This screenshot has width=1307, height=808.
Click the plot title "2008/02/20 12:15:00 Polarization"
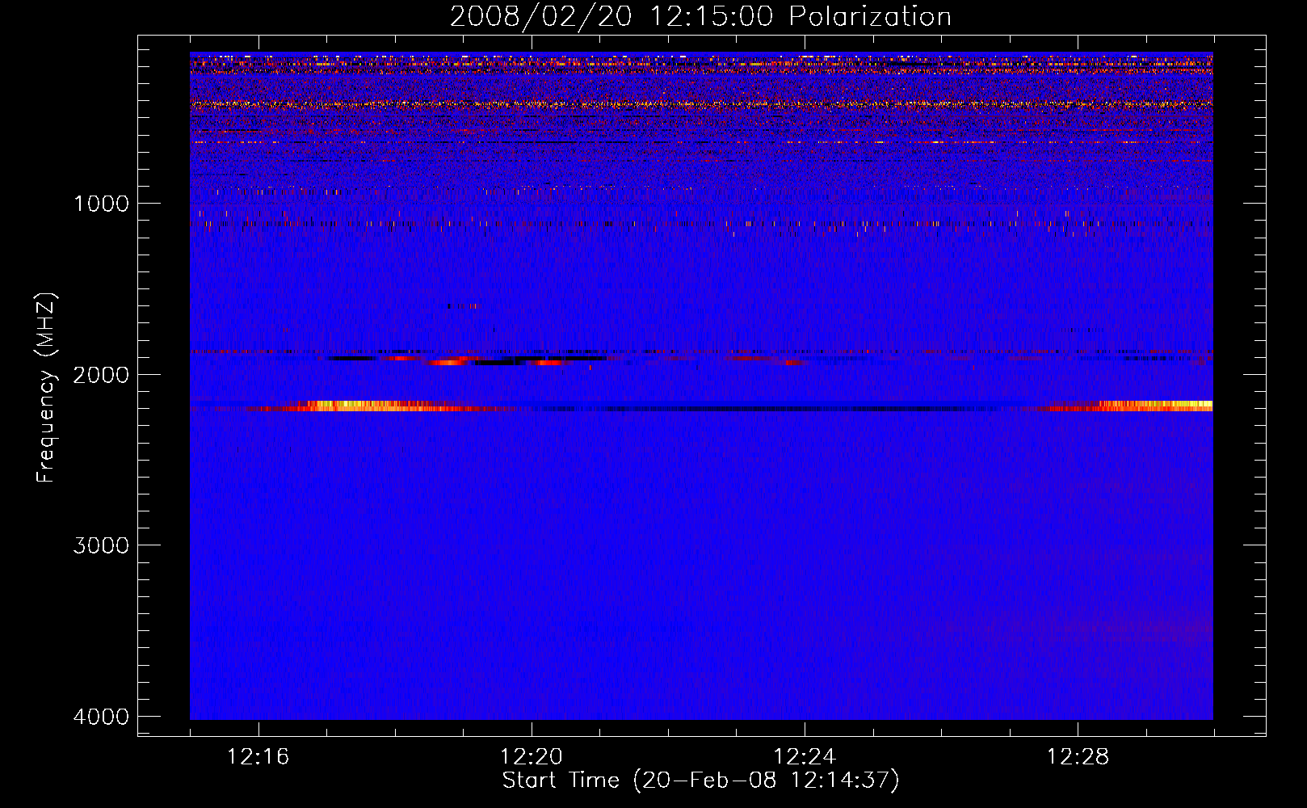pos(700,17)
